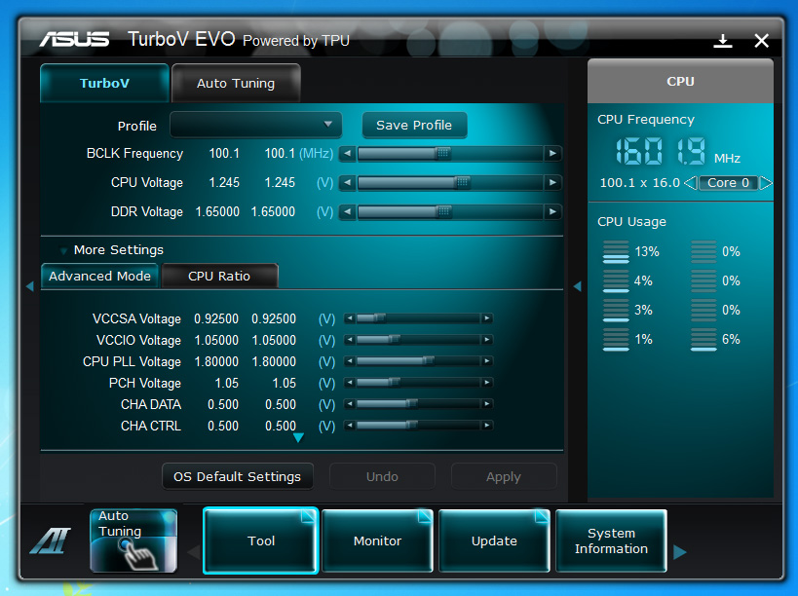Decrease CHA CTRL with left arrow
The image size is (798, 596).
coord(350,426)
